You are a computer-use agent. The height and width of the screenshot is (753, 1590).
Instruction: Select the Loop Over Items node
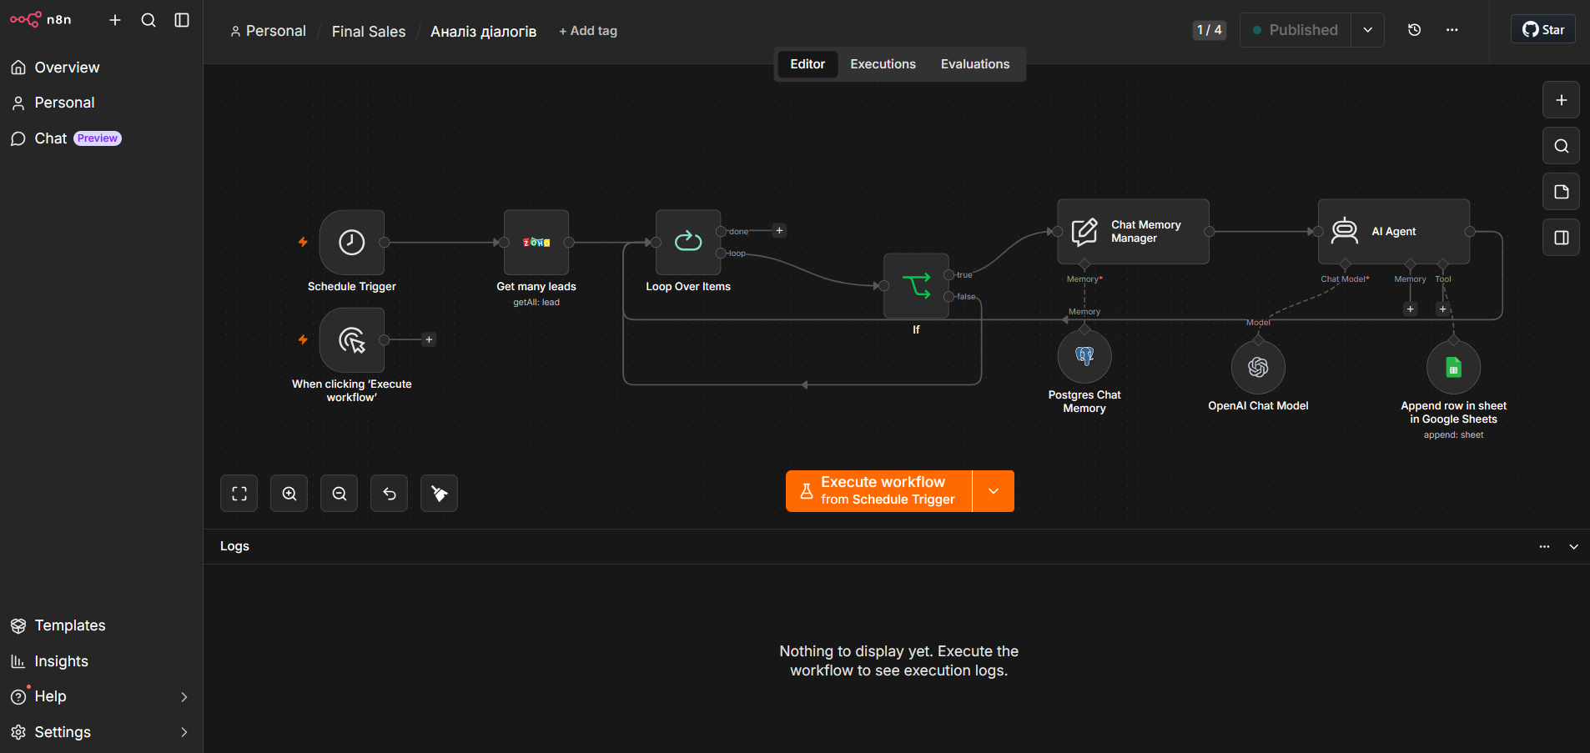coord(688,243)
